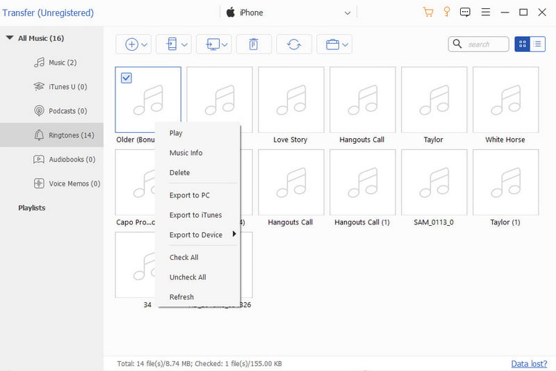
Task: Select Ringtones (14) category
Action: click(x=51, y=135)
